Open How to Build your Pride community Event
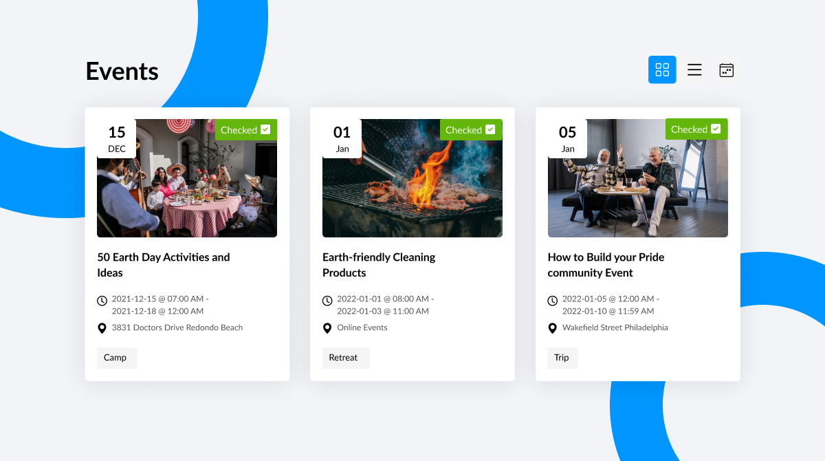The image size is (825, 461). tap(606, 265)
